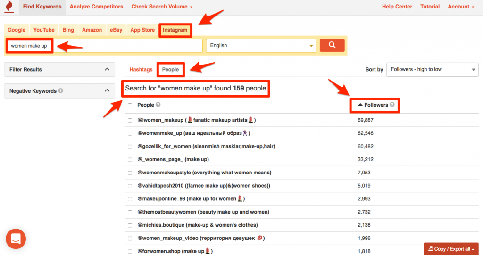
Task: Click @women_makeup_video account name
Action: tap(168, 238)
